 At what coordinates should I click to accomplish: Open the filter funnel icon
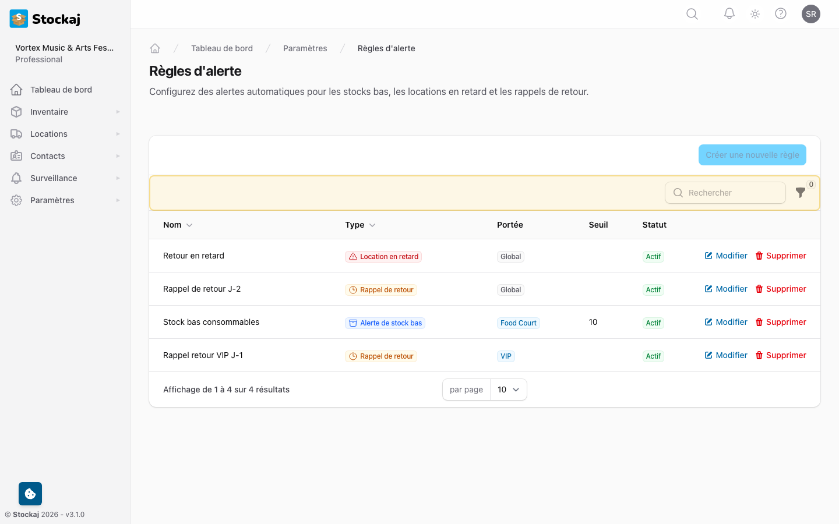click(x=801, y=193)
